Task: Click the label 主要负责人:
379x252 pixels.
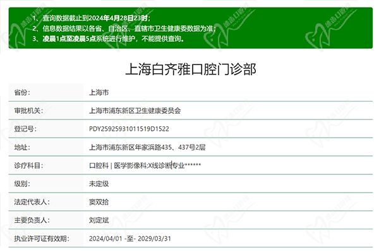Action: pyautogui.click(x=32, y=220)
